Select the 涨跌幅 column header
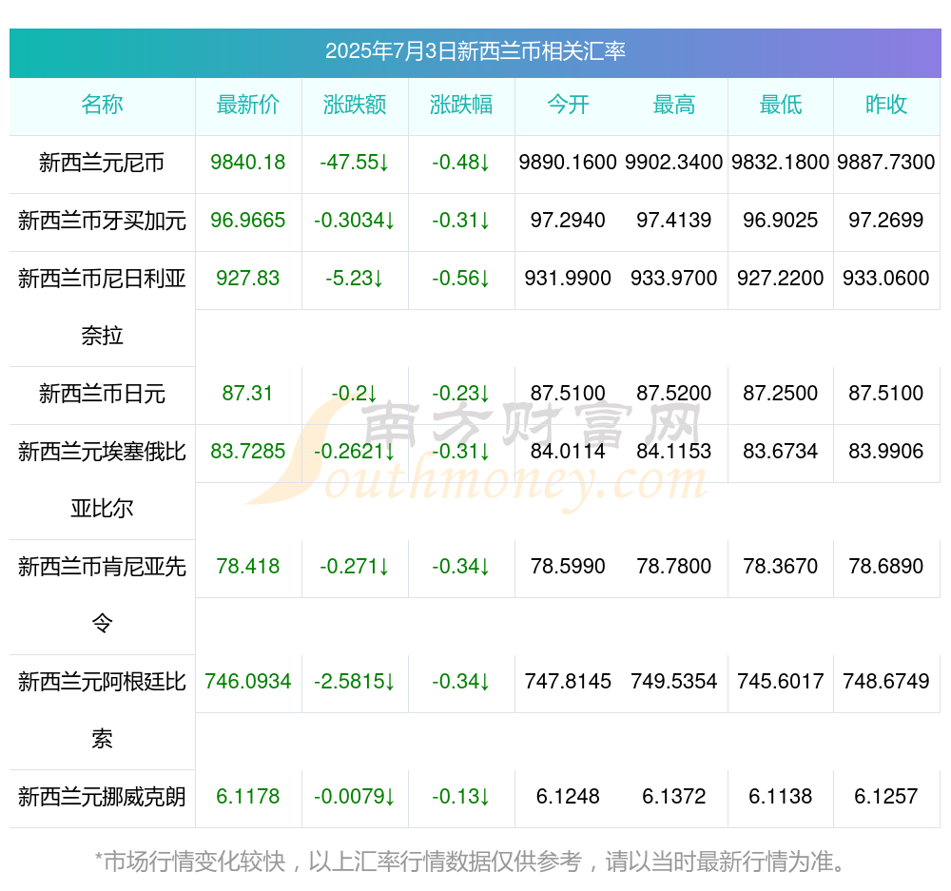Viewport: 951px width, 891px height. point(461,105)
